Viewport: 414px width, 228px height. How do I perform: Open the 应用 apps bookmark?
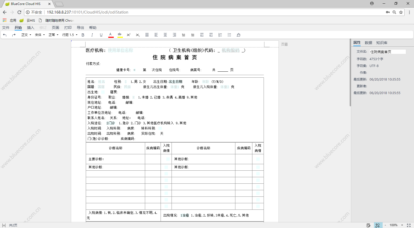(x=9, y=20)
